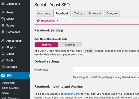
Task: Click the Posts pushpin icon
Action: 3,12
